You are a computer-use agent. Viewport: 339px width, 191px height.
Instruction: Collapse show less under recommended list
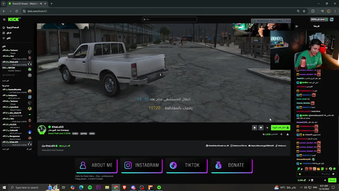[x=29, y=149]
